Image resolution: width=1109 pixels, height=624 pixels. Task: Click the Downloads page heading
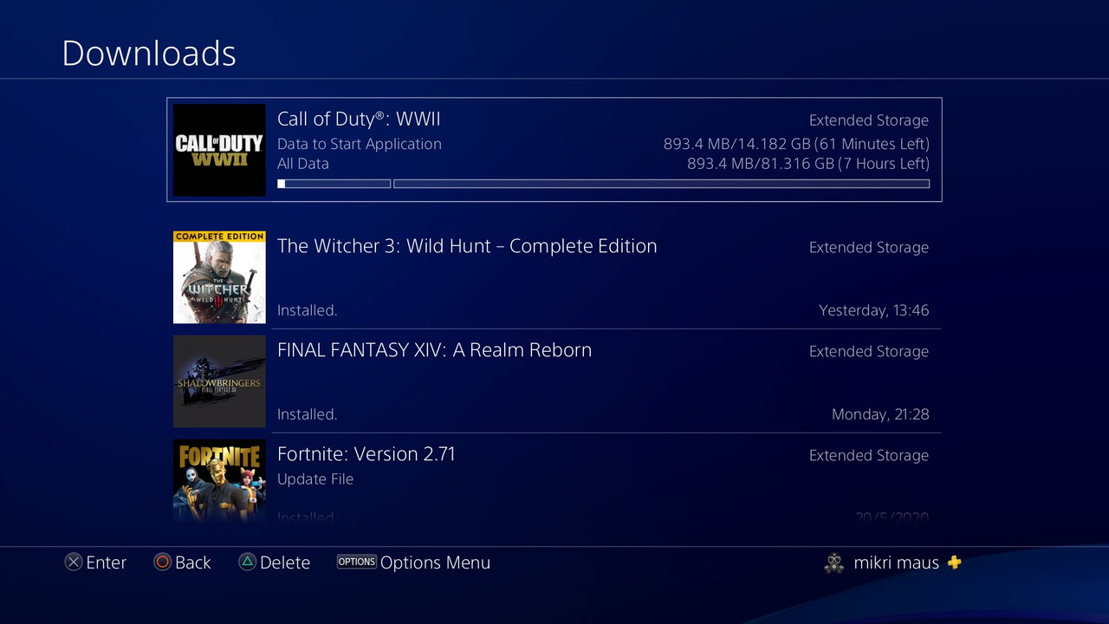tap(149, 53)
